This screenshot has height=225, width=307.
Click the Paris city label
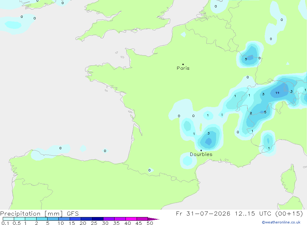[x=183, y=68]
